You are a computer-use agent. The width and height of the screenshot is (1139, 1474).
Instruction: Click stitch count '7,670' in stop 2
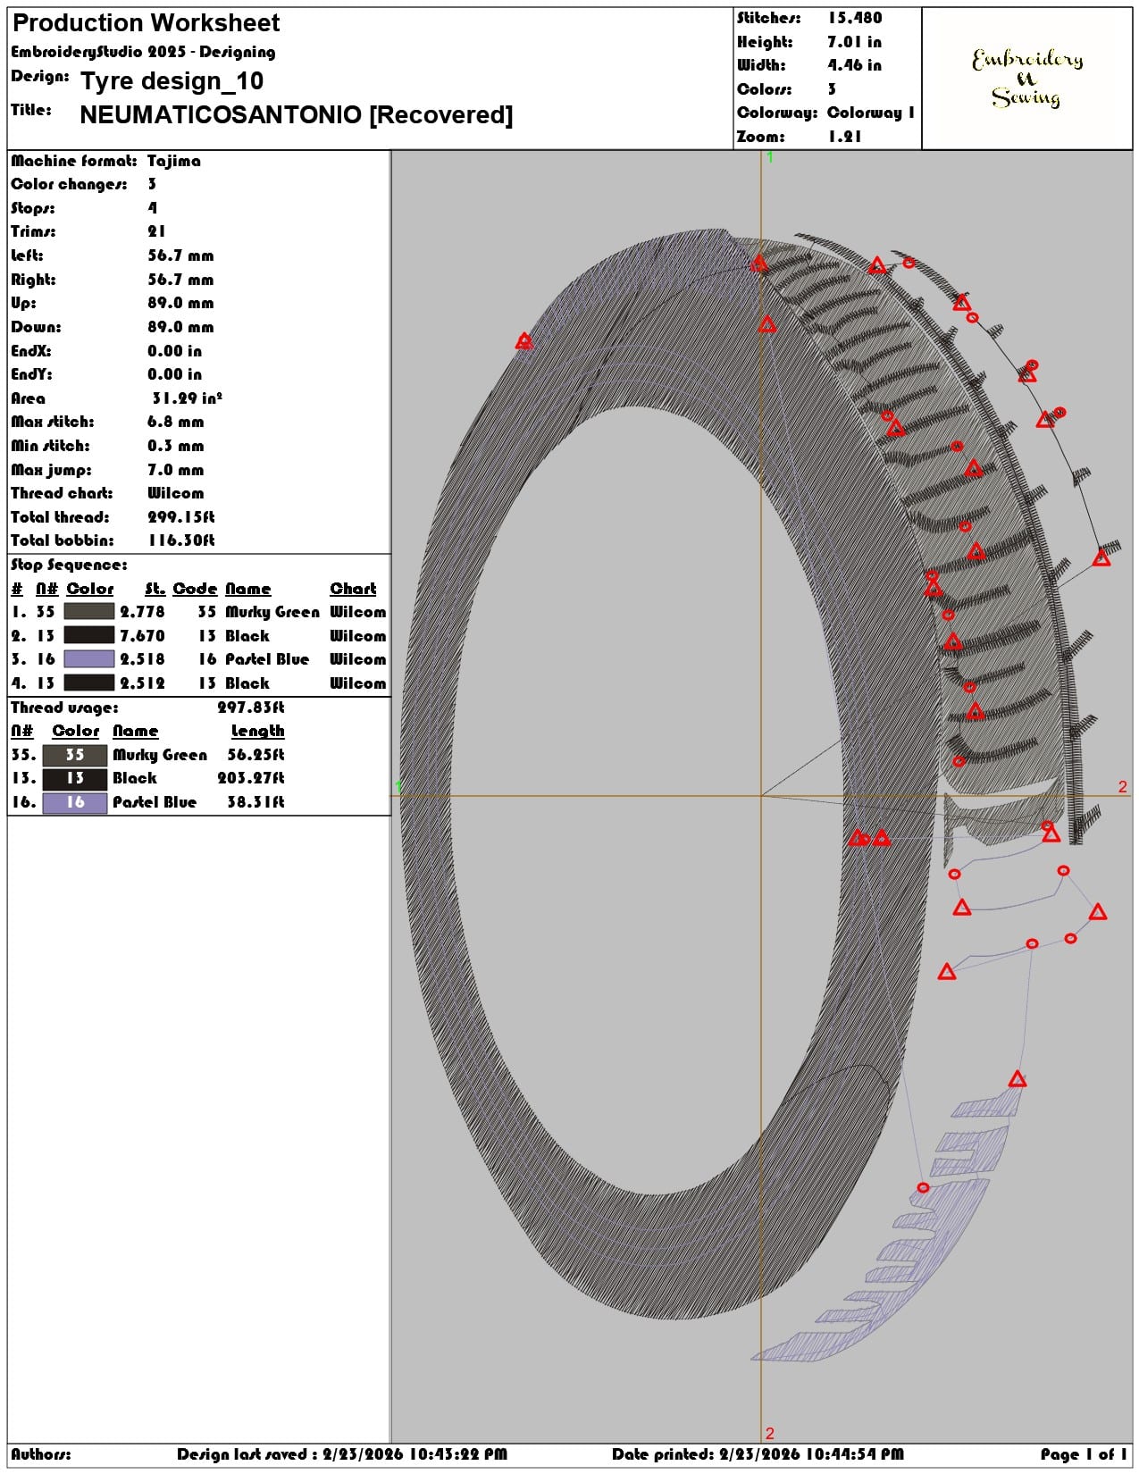pyautogui.click(x=143, y=636)
